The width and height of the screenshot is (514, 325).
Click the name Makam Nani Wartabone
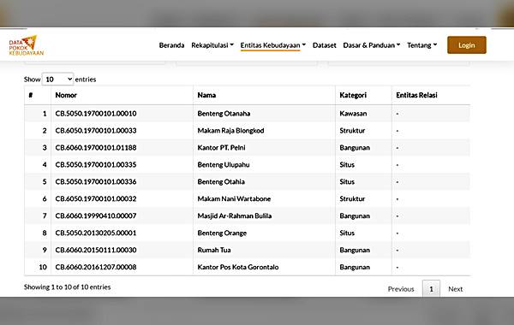pyautogui.click(x=234, y=198)
